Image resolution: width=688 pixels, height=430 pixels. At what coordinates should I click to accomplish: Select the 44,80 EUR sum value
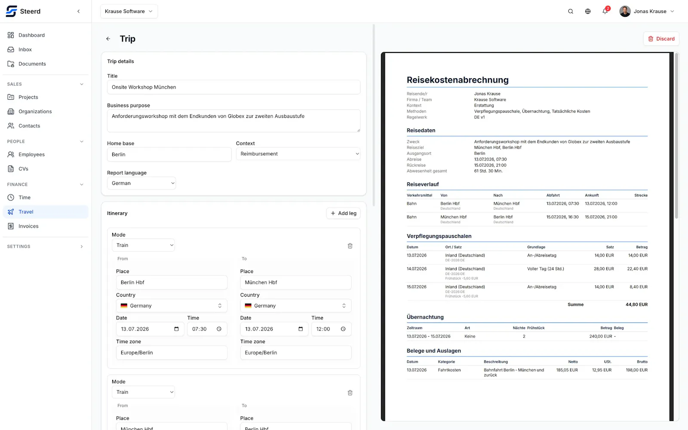(x=636, y=304)
